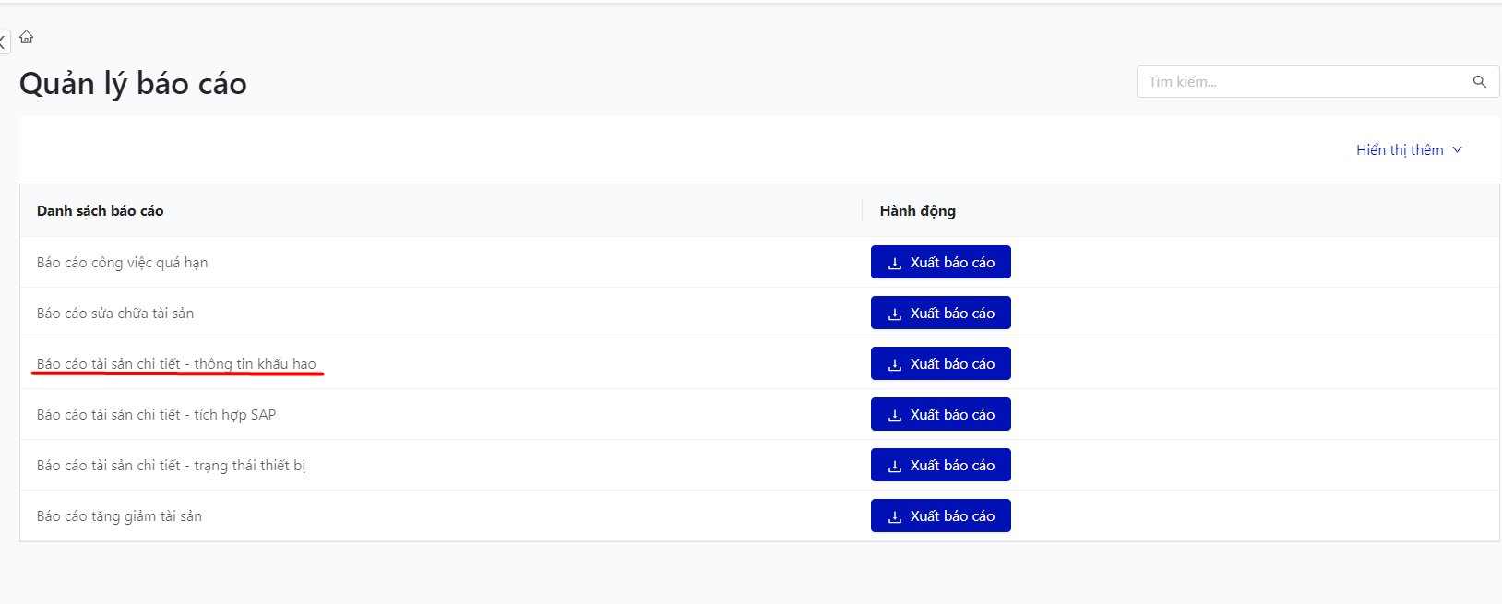Click download icon for 'Báo cáo công việc quá hạn'
Screen dimensions: 1502x604
[x=894, y=263]
